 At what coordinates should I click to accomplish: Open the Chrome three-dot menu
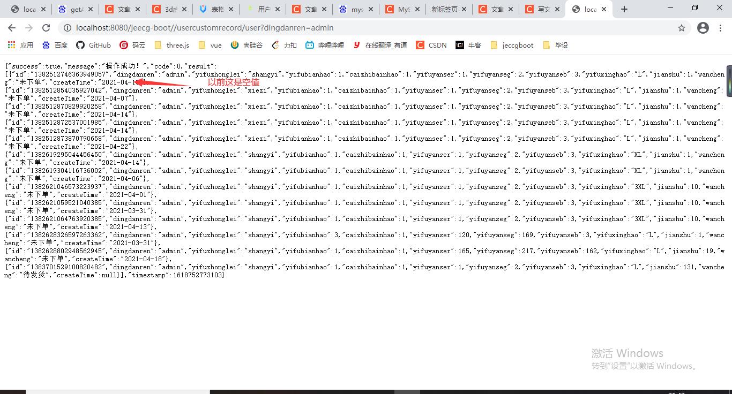721,28
